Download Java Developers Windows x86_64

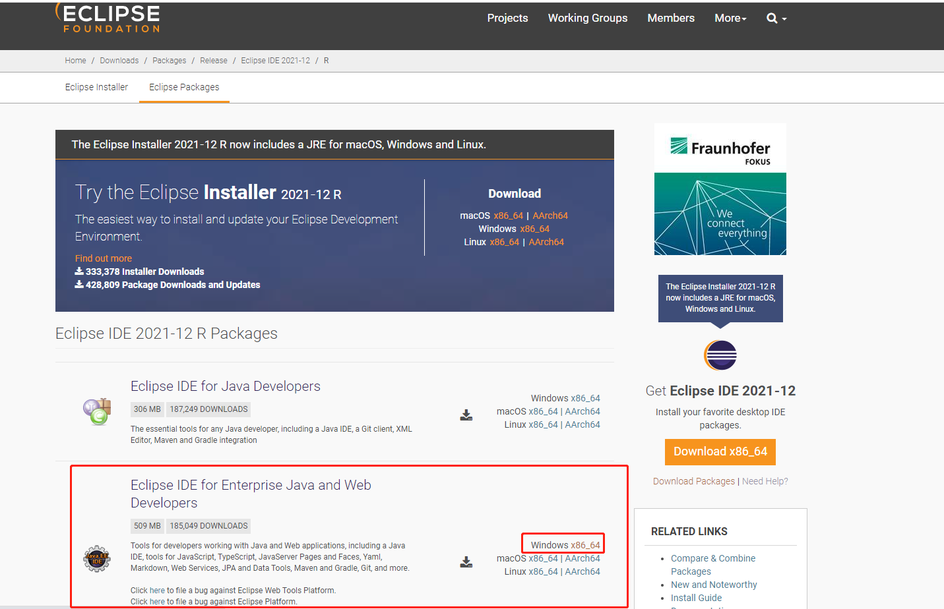click(586, 398)
